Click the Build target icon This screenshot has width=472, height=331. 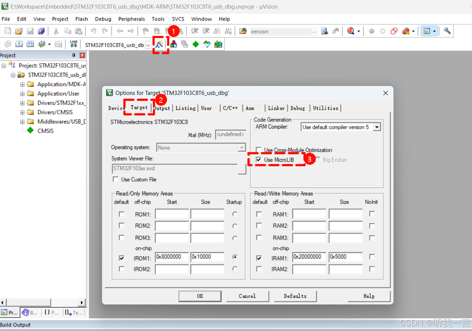click(19, 44)
